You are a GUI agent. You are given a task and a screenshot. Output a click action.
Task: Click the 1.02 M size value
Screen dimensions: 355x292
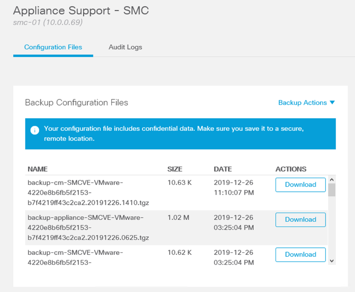coord(178,217)
